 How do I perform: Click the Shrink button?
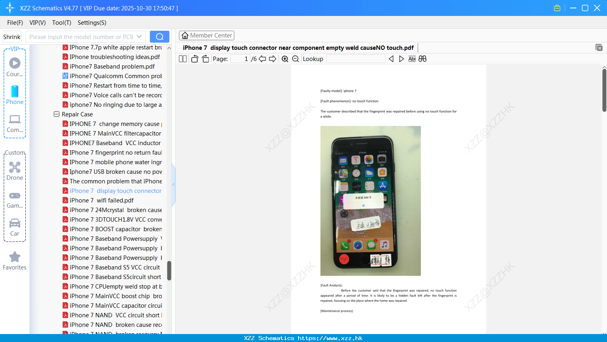pos(12,37)
